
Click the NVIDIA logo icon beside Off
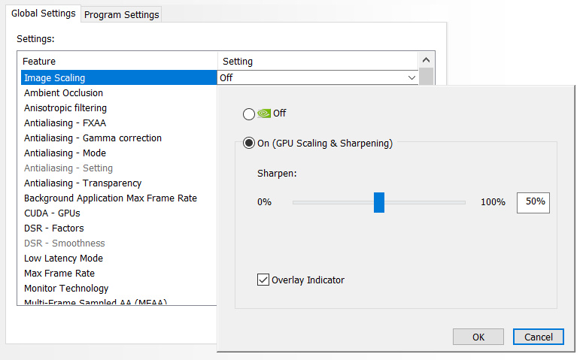pos(263,113)
